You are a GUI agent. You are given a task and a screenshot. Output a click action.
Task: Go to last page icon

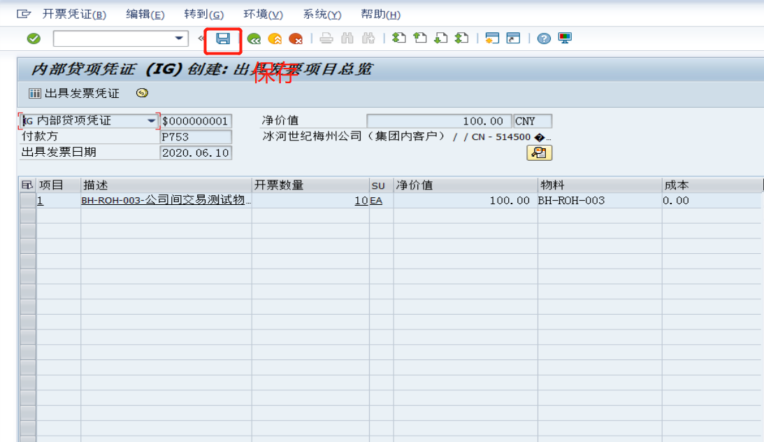[x=462, y=38]
